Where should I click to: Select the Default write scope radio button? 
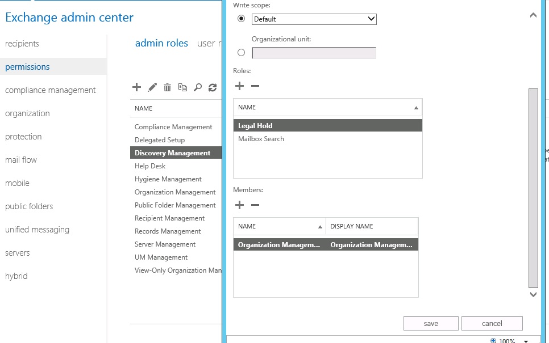coord(241,19)
